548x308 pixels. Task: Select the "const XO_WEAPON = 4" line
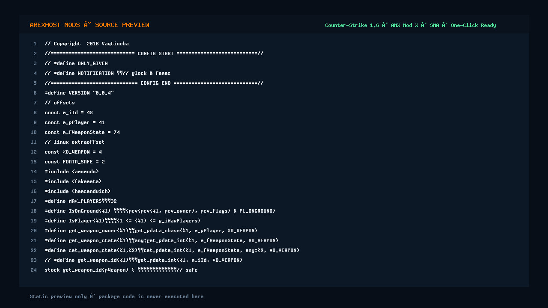click(73, 152)
